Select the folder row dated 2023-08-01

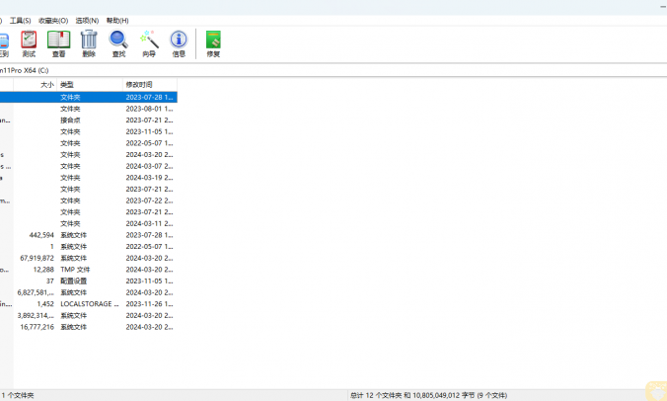tap(89, 109)
